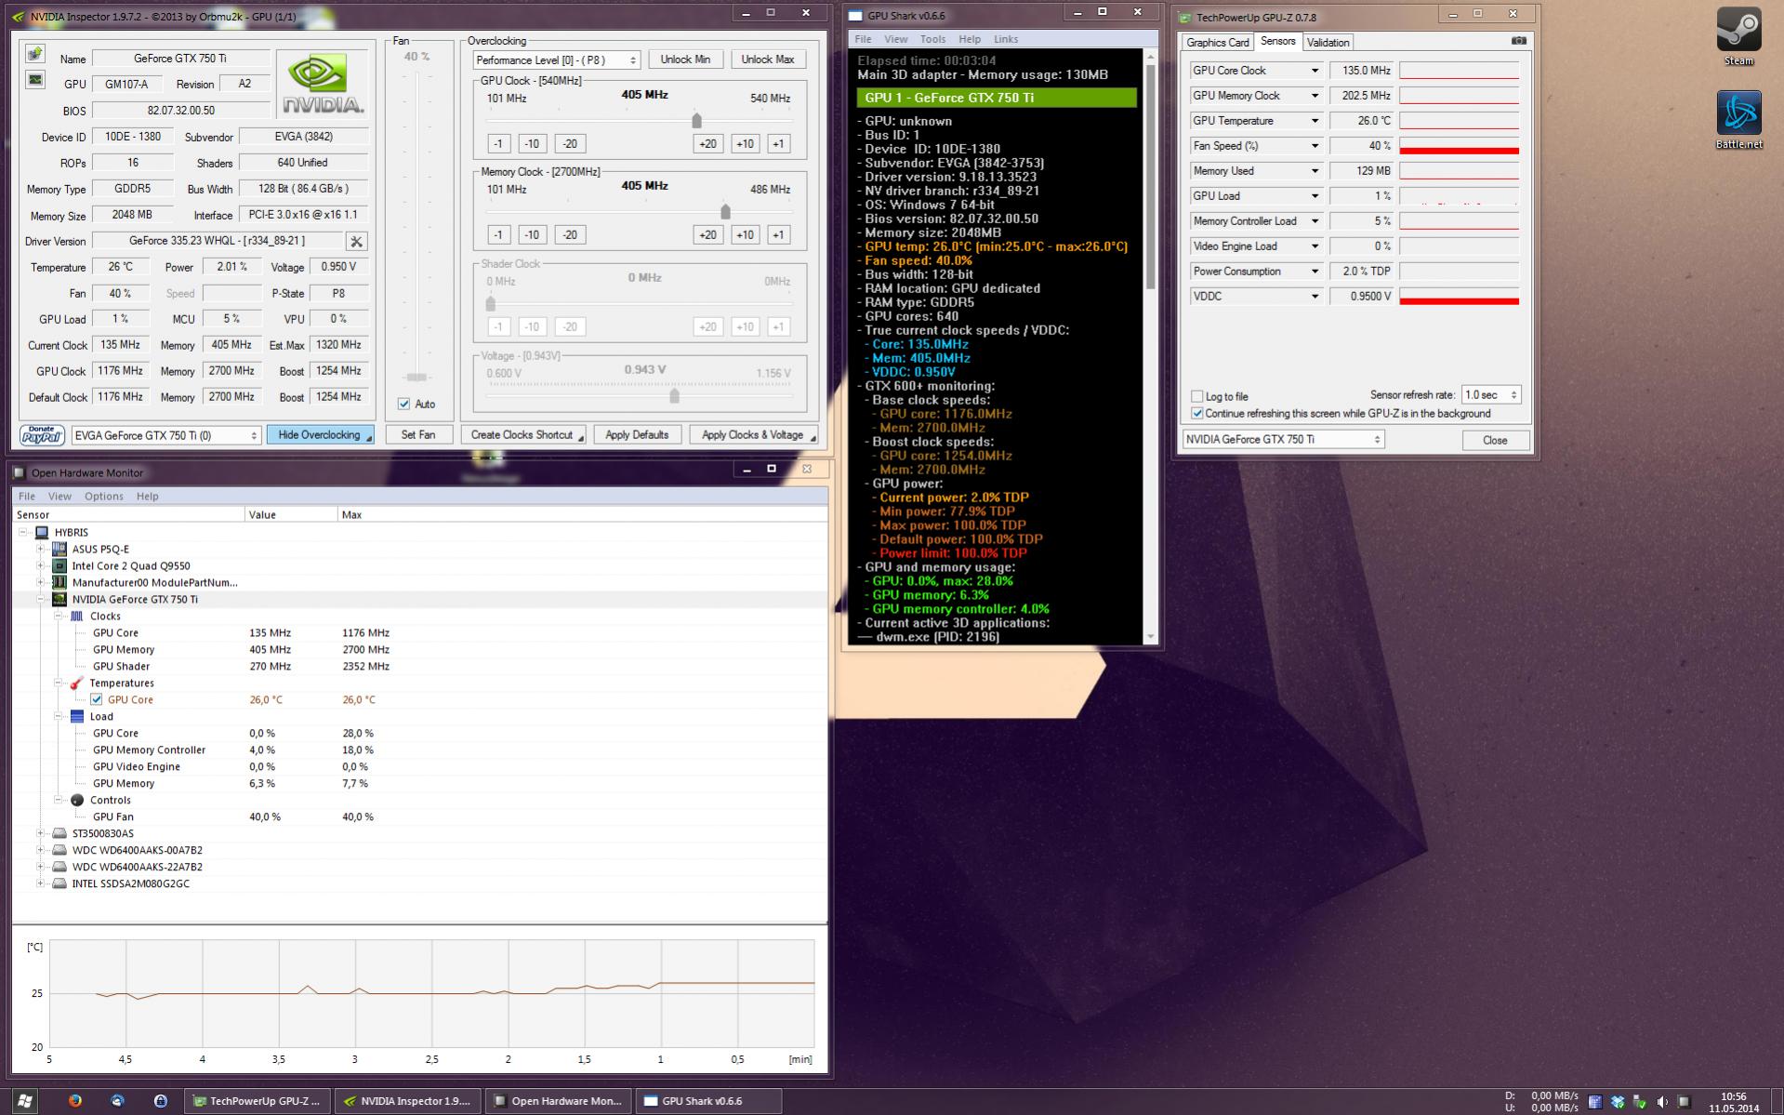
Task: Click the Controls group icon
Action: tap(77, 800)
